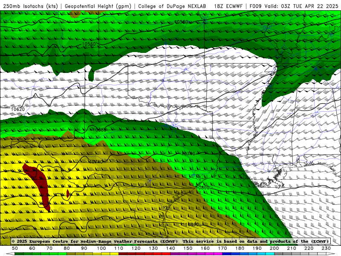Image resolution: width=341 pixels, height=256 pixels.
Task: Click the 10680 height contour label
Action: click(x=99, y=130)
